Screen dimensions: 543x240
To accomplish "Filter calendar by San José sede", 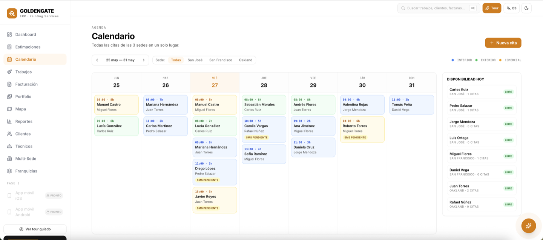I will pos(195,60).
